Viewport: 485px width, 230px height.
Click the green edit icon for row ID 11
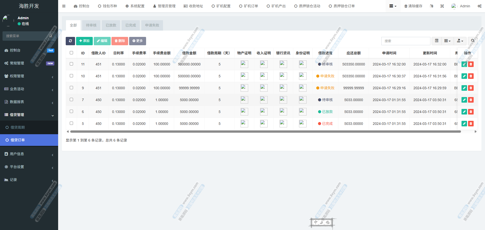[464, 64]
